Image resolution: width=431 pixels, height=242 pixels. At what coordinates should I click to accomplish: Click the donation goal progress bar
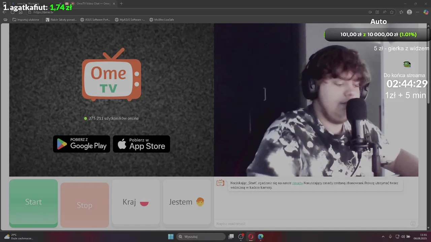377,34
